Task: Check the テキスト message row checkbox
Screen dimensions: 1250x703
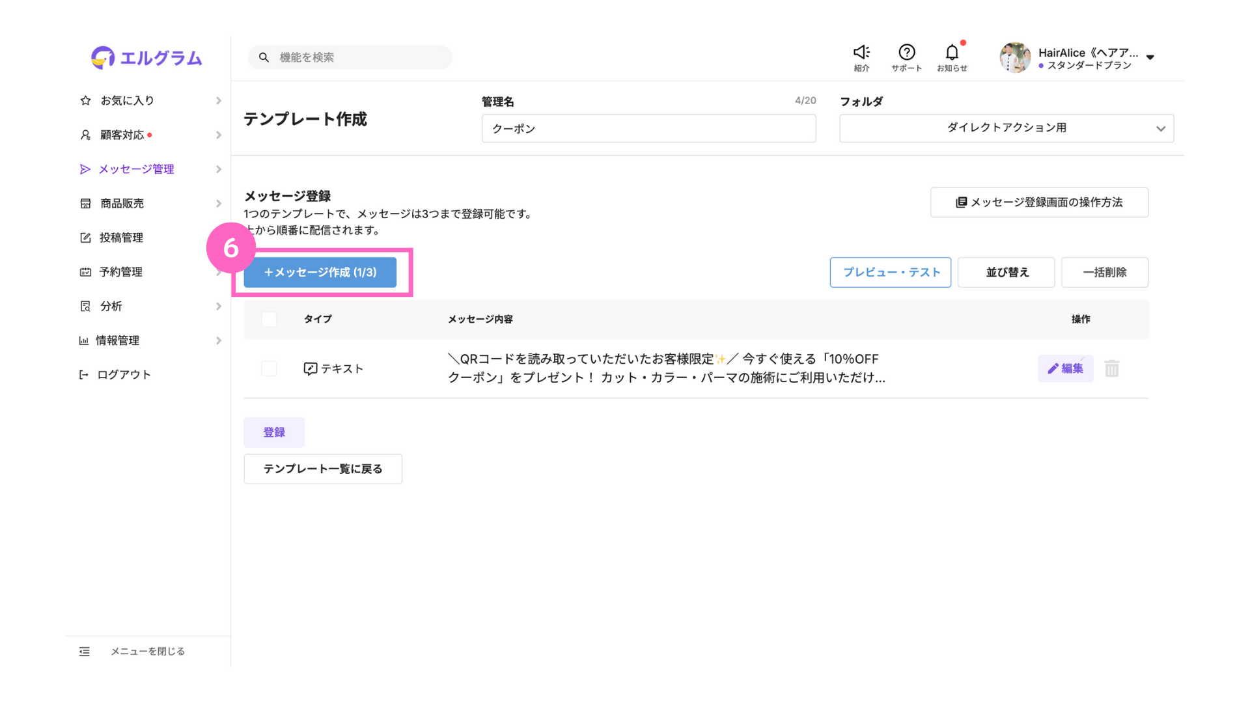Action: tap(269, 368)
